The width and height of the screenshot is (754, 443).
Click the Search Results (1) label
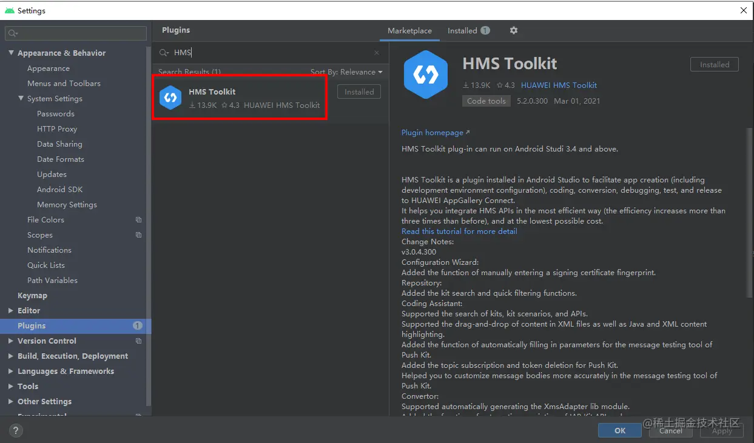pos(189,72)
